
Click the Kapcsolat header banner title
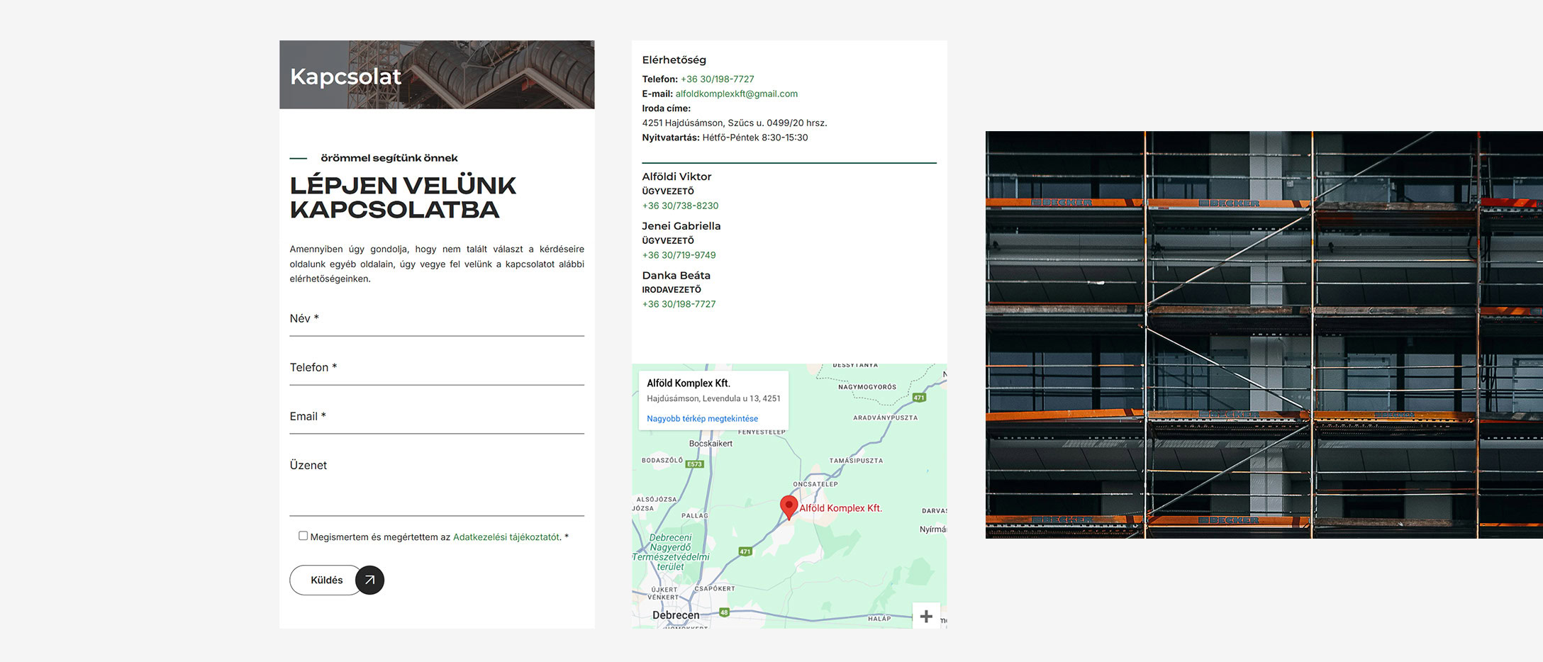(x=345, y=77)
